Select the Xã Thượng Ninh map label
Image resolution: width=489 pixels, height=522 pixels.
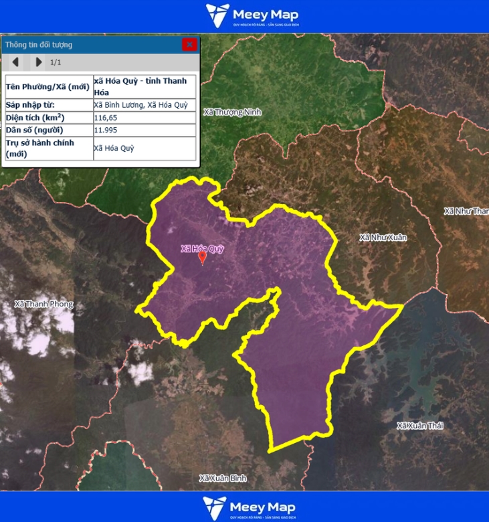click(x=232, y=112)
